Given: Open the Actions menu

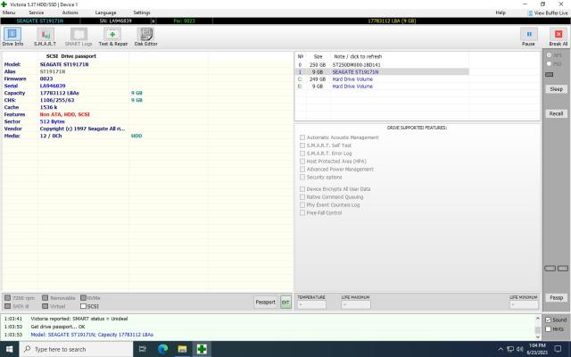Looking at the screenshot, I should tap(70, 12).
